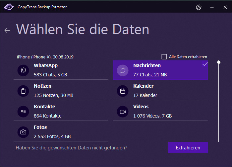Image resolution: width=232 pixels, height=167 pixels.
Task: Click the Kalender calendar icon
Action: [x=123, y=91]
